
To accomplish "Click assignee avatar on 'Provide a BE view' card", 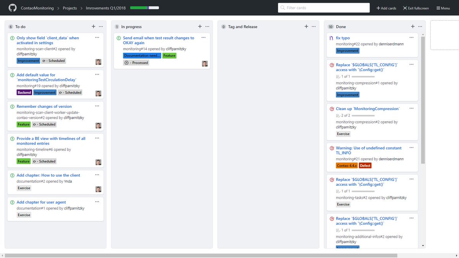I will (98, 162).
